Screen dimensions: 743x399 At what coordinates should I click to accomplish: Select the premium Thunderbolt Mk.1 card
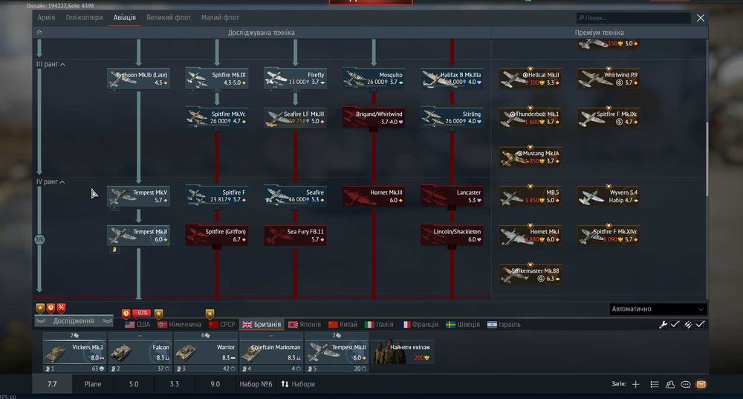[x=531, y=117]
